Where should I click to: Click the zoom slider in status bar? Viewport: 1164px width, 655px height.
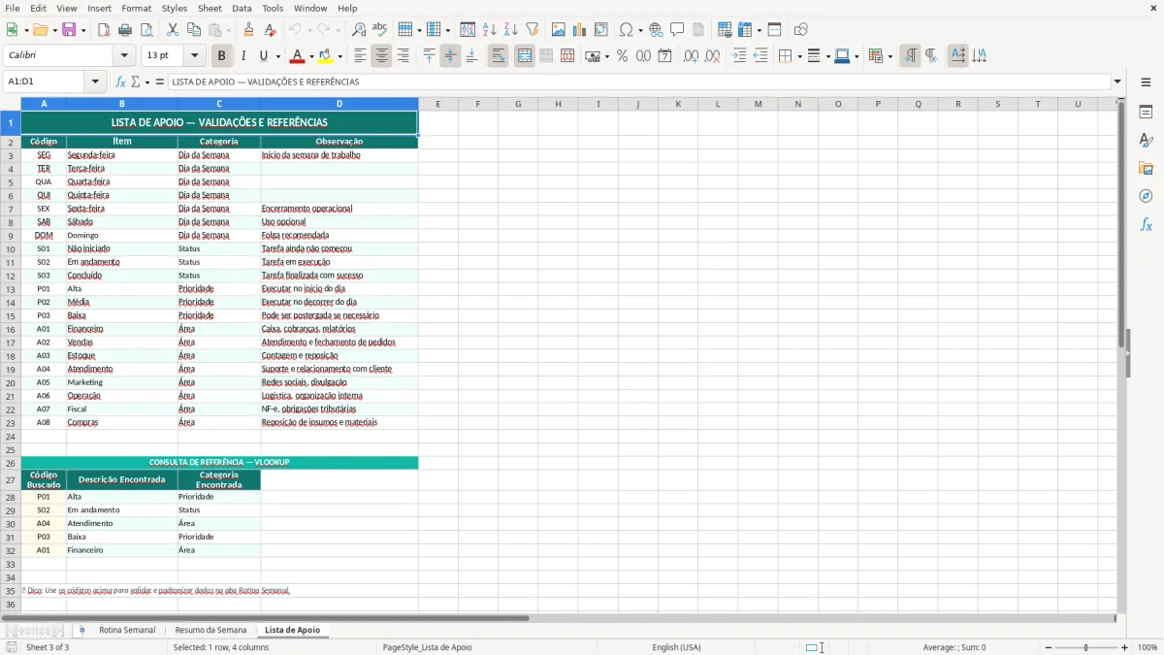[x=1086, y=647]
